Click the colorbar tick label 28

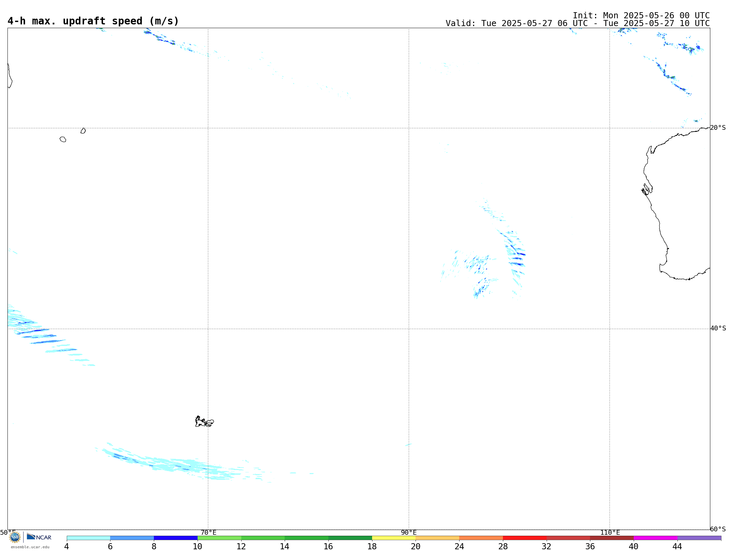click(503, 547)
